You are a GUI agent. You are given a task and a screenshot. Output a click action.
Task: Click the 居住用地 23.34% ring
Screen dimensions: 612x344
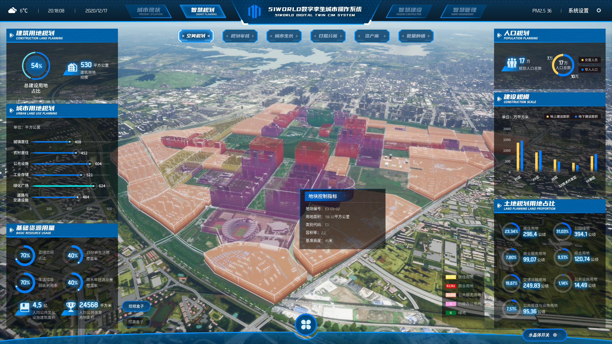[x=511, y=232]
